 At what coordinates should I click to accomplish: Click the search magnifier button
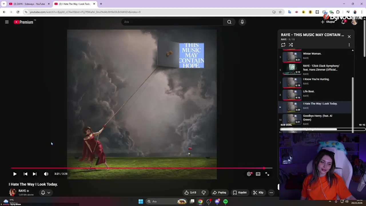229,22
